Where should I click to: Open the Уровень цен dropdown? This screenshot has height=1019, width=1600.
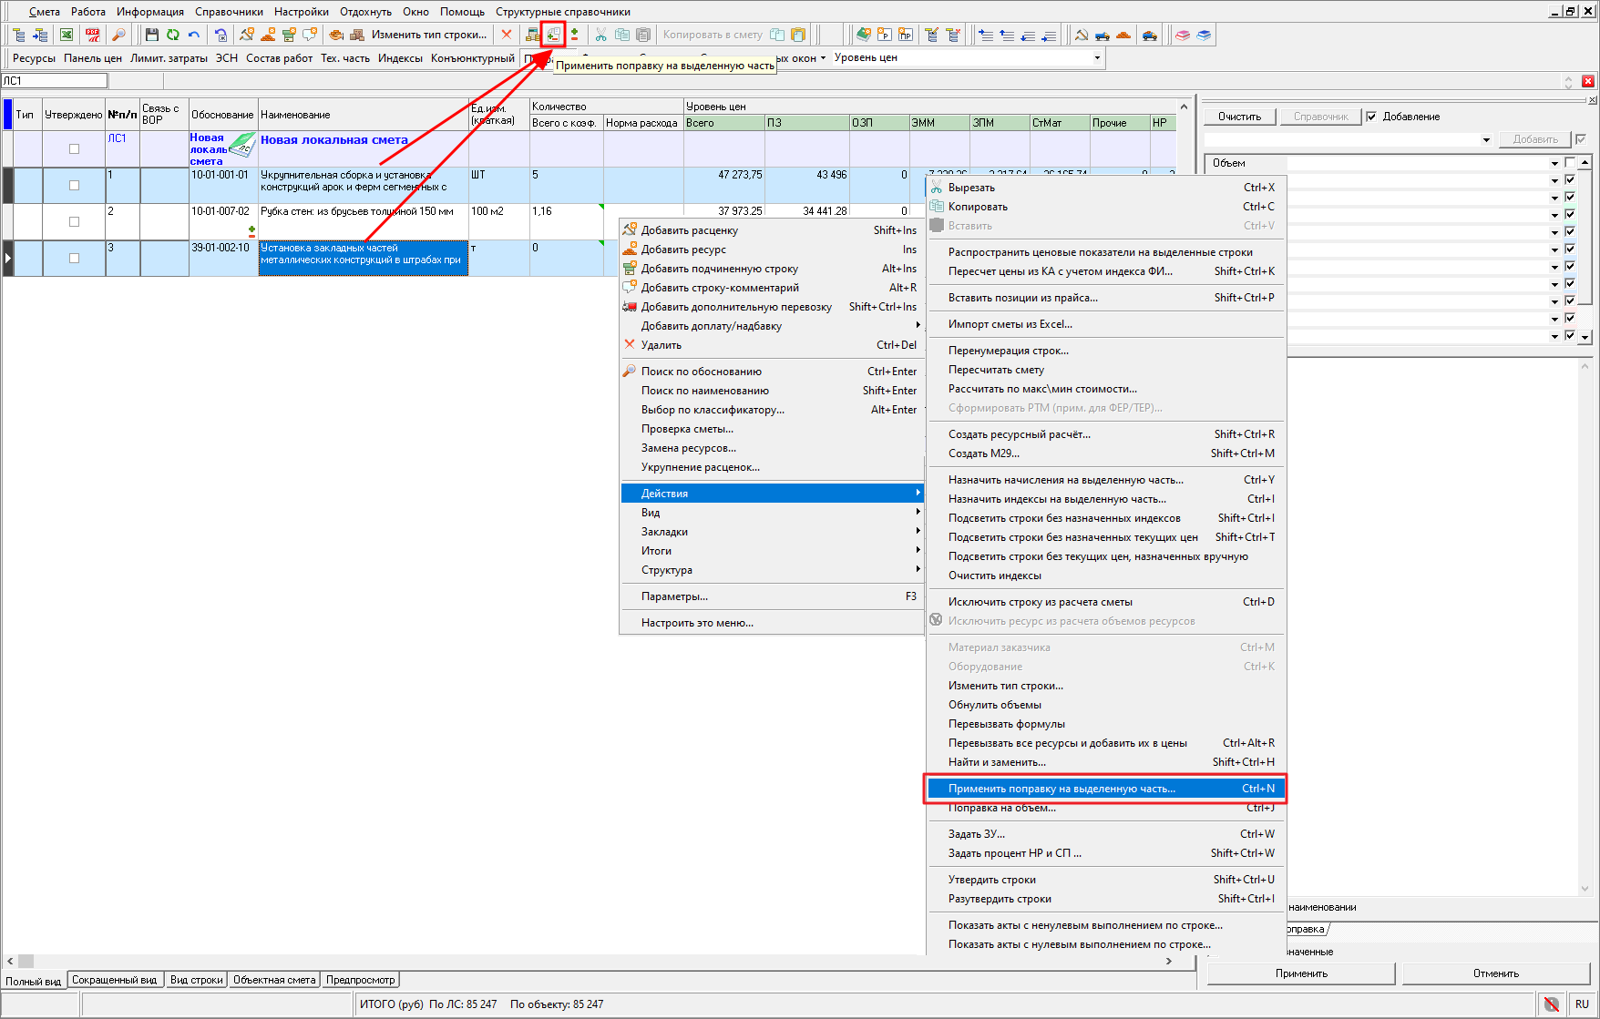1097,57
